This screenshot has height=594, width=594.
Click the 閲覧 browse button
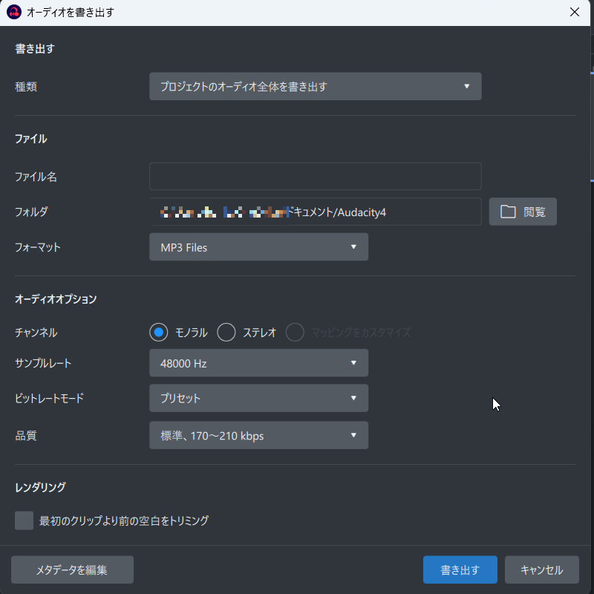click(x=523, y=212)
